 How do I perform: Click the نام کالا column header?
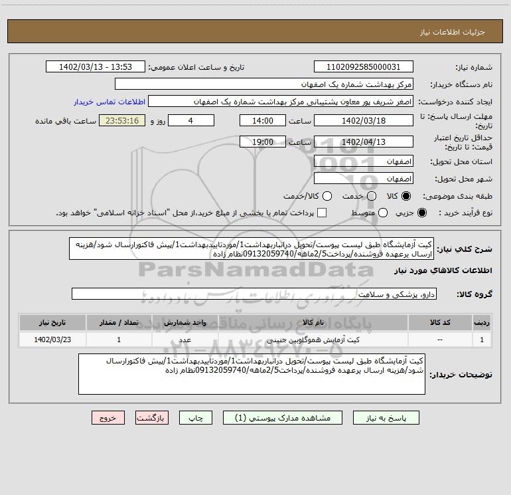tap(313, 323)
